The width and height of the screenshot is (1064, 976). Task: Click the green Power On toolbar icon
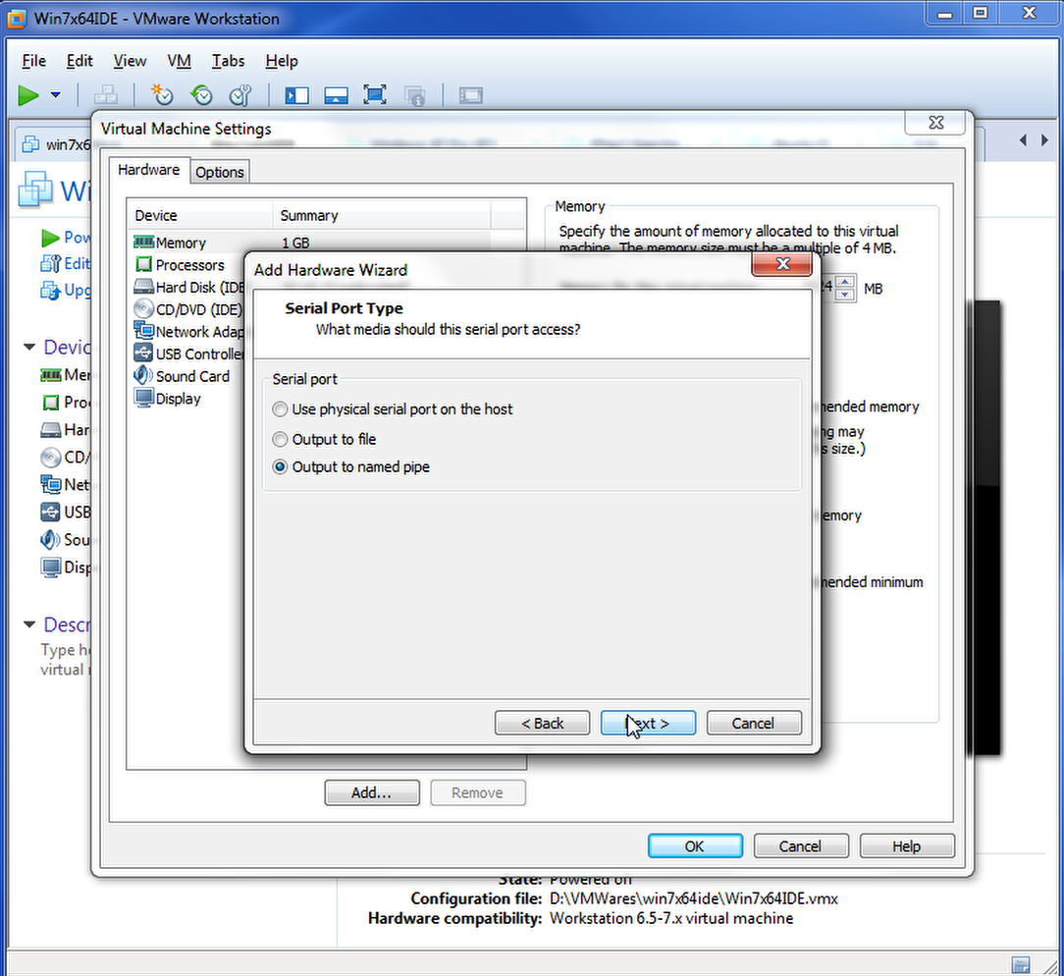pyautogui.click(x=28, y=95)
